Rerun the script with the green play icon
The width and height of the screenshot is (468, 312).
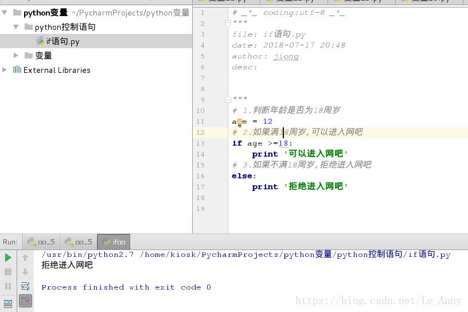(x=8, y=258)
